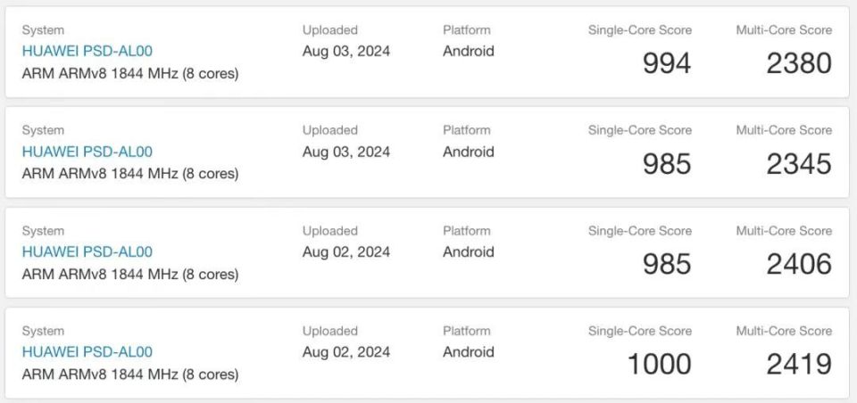857x403 pixels.
Task: Click Android platform text in the 2345 result
Action: click(469, 152)
